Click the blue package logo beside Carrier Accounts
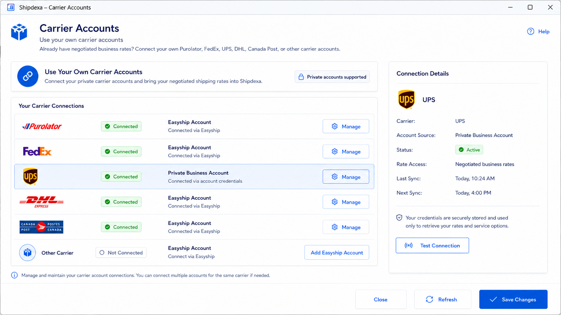Viewport: 561px width, 315px height. 19,32
